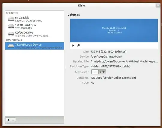Screen dimensions: 162x128
Task: Select 732 MB Loop Device label
Action: click(x=28, y=44)
